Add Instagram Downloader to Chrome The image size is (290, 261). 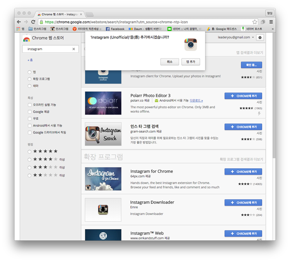pos(243,203)
